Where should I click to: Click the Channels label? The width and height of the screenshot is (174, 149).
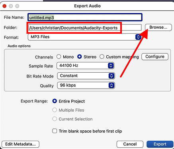(x=44, y=57)
